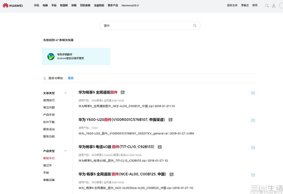Open 华为 畅享6 全网通版 固件(NCE-AL00, C00B125) title

pos(122,174)
